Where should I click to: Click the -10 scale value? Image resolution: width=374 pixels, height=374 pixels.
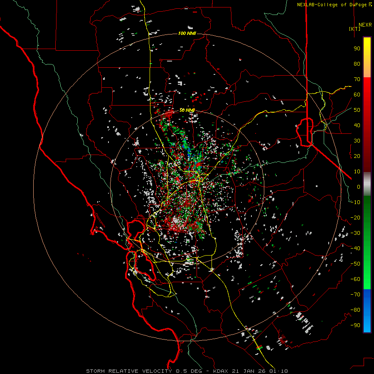pos(355,202)
